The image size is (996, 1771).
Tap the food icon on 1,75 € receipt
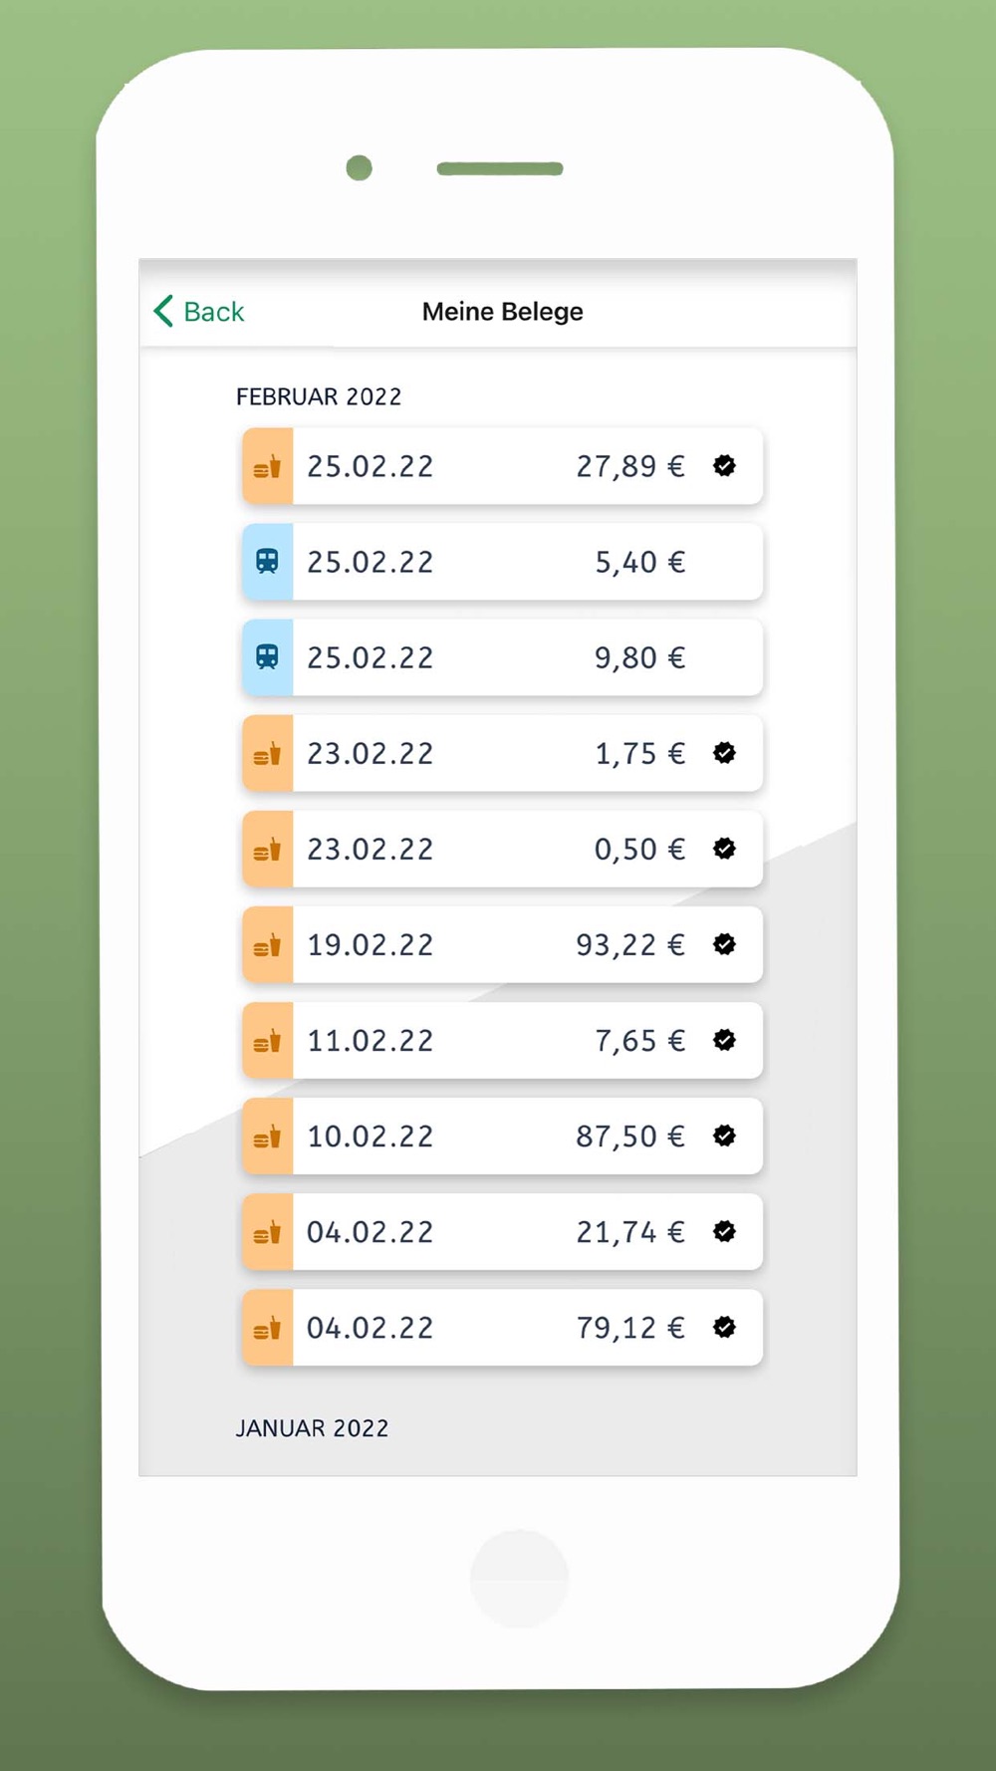pyautogui.click(x=267, y=754)
